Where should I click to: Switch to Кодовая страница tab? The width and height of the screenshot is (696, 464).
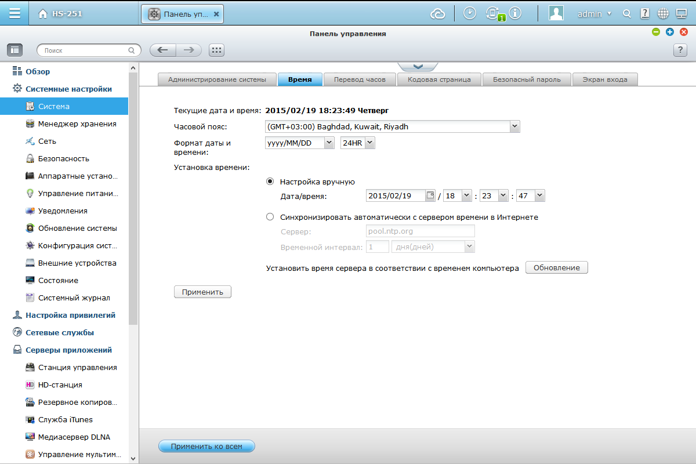point(439,79)
